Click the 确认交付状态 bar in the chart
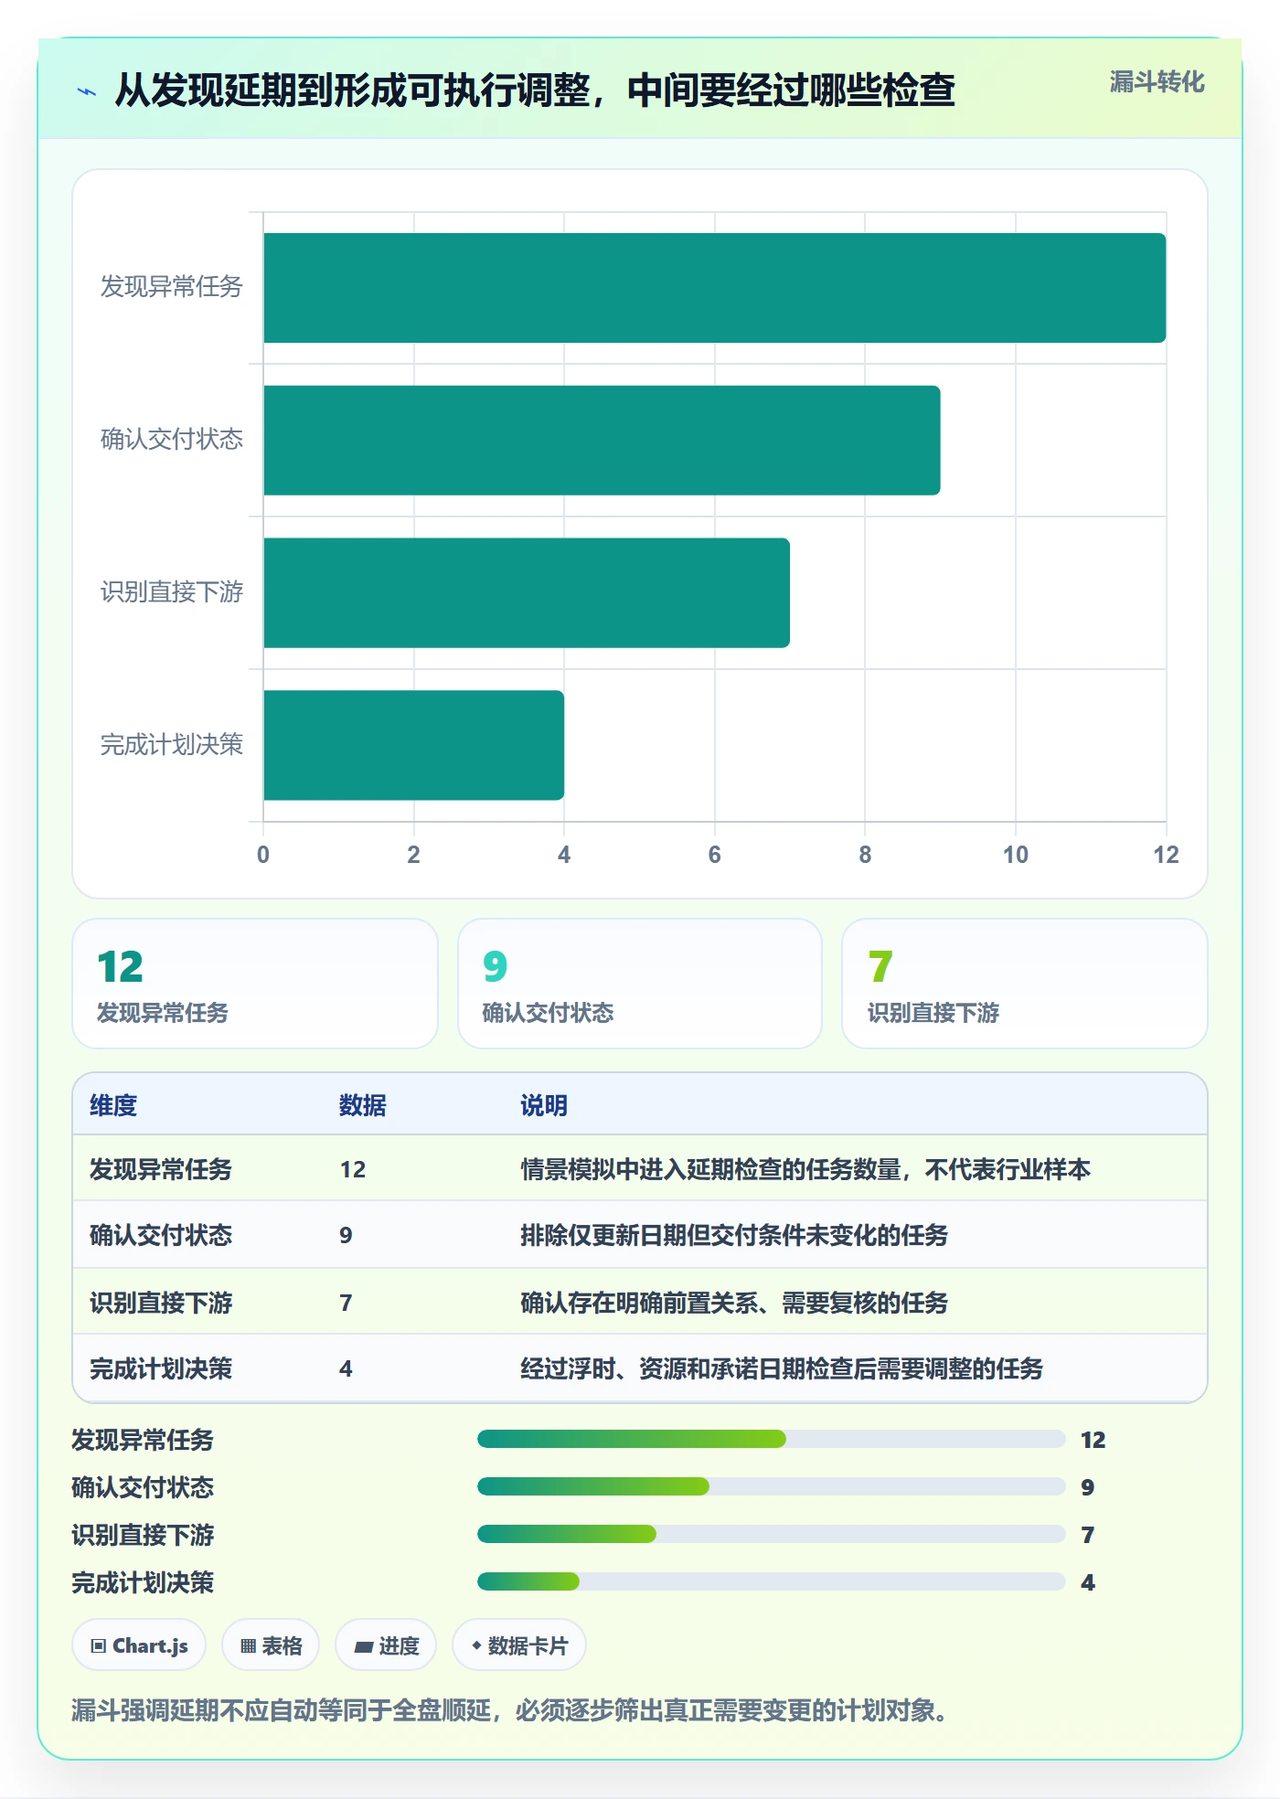The width and height of the screenshot is (1280, 1799). (602, 441)
